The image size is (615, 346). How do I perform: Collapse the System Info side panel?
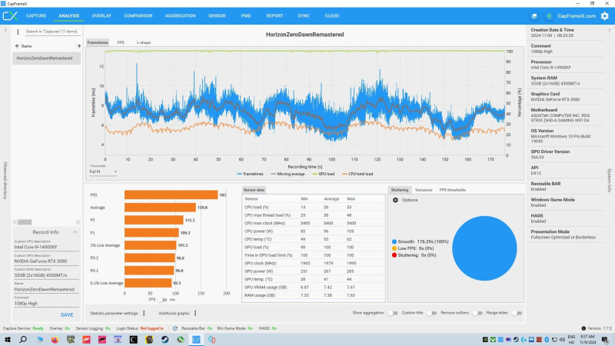tap(609, 30)
